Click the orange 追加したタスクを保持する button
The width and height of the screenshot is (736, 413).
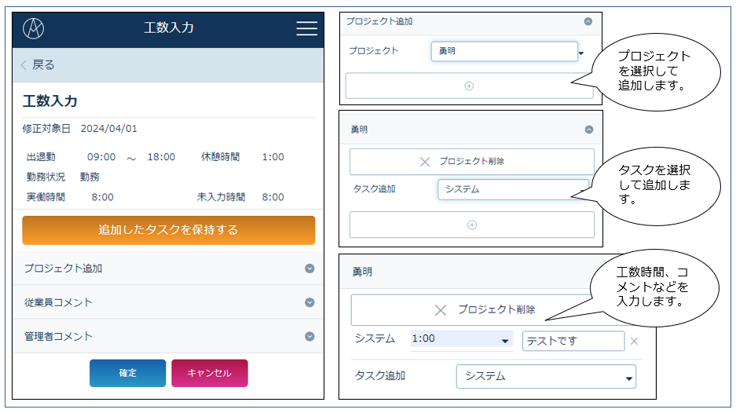[x=168, y=230]
